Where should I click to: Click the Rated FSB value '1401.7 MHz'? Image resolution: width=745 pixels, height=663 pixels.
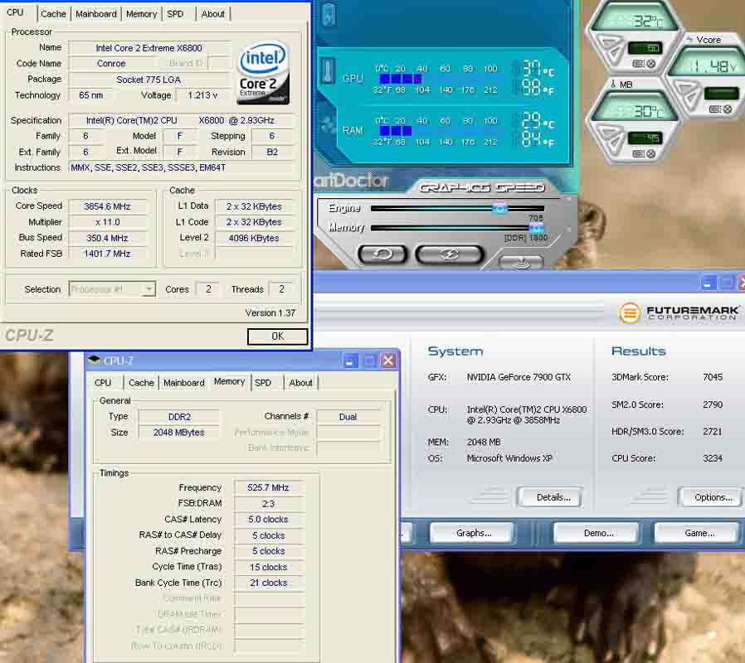tap(107, 254)
